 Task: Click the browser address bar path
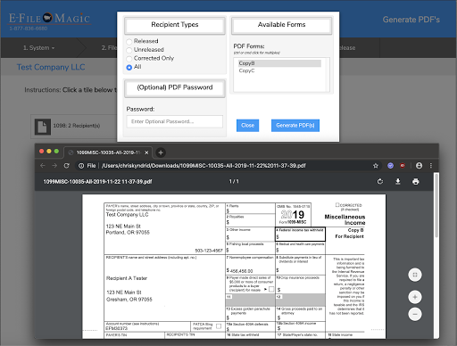coord(204,166)
